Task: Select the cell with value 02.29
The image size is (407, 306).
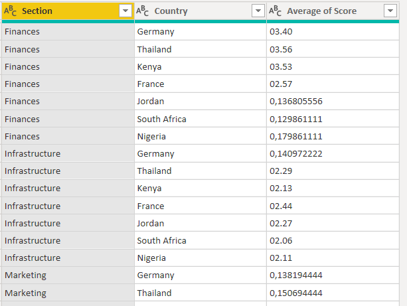Action: [333, 171]
